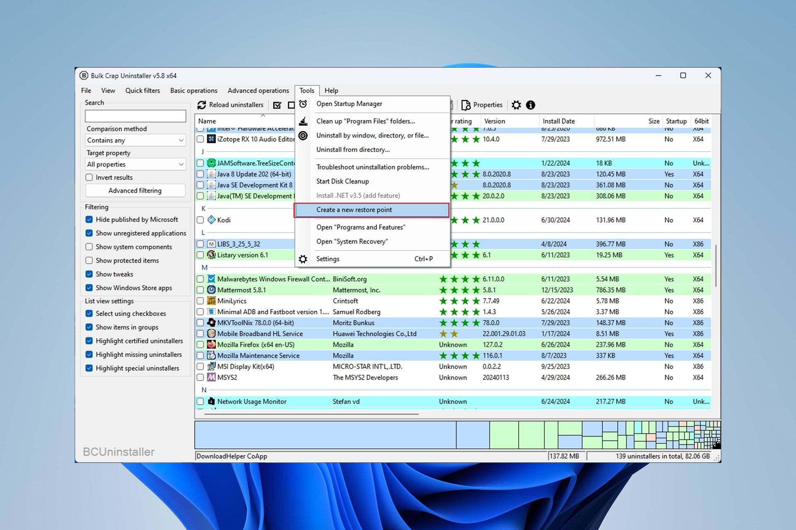Click the Info icon in toolbar

tap(531, 105)
